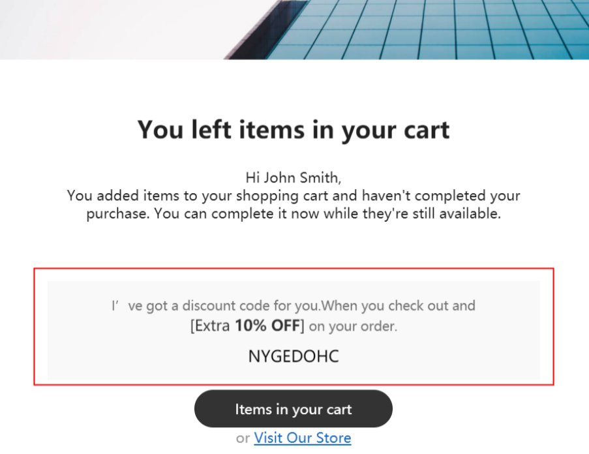Click the gray discount box background below the code

294,372
